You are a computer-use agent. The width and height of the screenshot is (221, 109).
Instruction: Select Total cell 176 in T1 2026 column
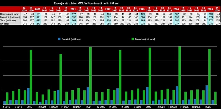[x=218, y=20]
